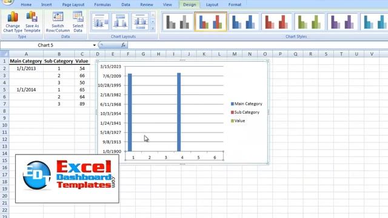This screenshot has height=218, width=388.
Task: Select row 1 header
Action: pyautogui.click(x=4, y=61)
